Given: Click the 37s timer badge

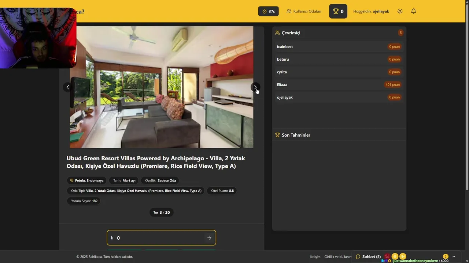Looking at the screenshot, I should click(269, 11).
